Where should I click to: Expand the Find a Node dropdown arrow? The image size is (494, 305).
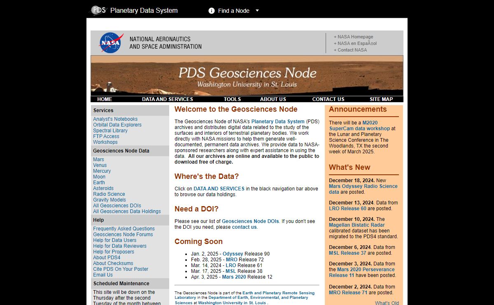pyautogui.click(x=257, y=11)
